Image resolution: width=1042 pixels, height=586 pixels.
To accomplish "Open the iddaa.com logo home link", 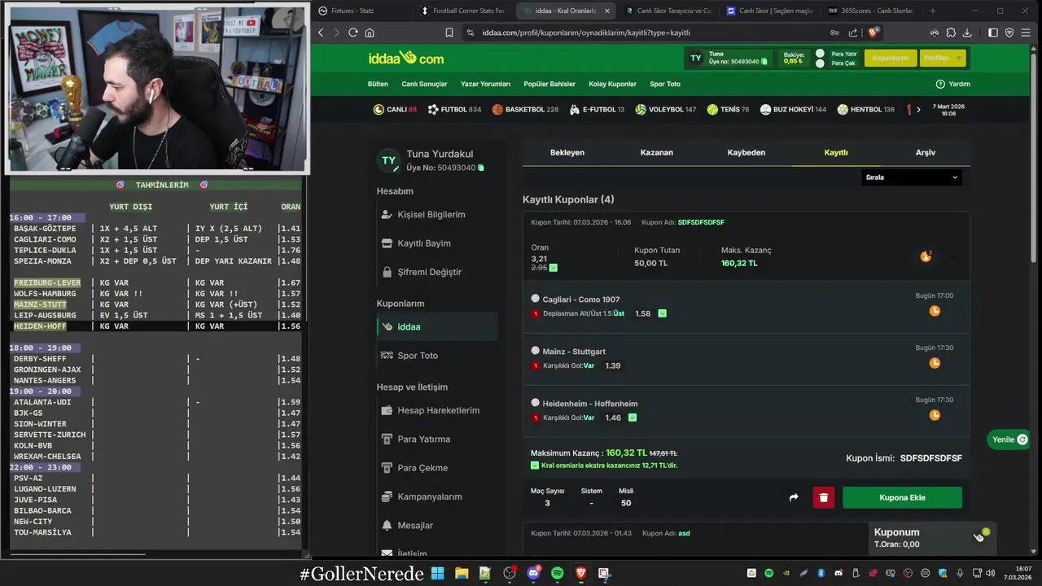I will [405, 59].
